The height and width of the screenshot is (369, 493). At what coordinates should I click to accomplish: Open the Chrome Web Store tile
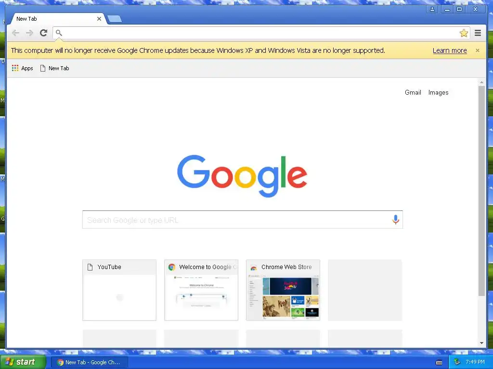(283, 290)
